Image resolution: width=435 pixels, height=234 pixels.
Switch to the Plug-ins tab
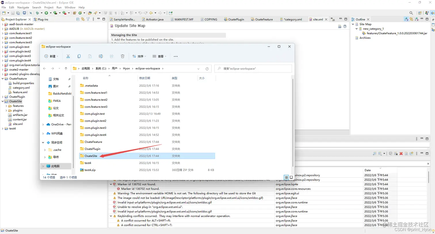tap(41, 19)
